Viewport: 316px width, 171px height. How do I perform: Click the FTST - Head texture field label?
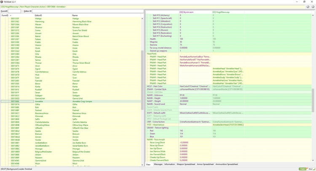155,125
